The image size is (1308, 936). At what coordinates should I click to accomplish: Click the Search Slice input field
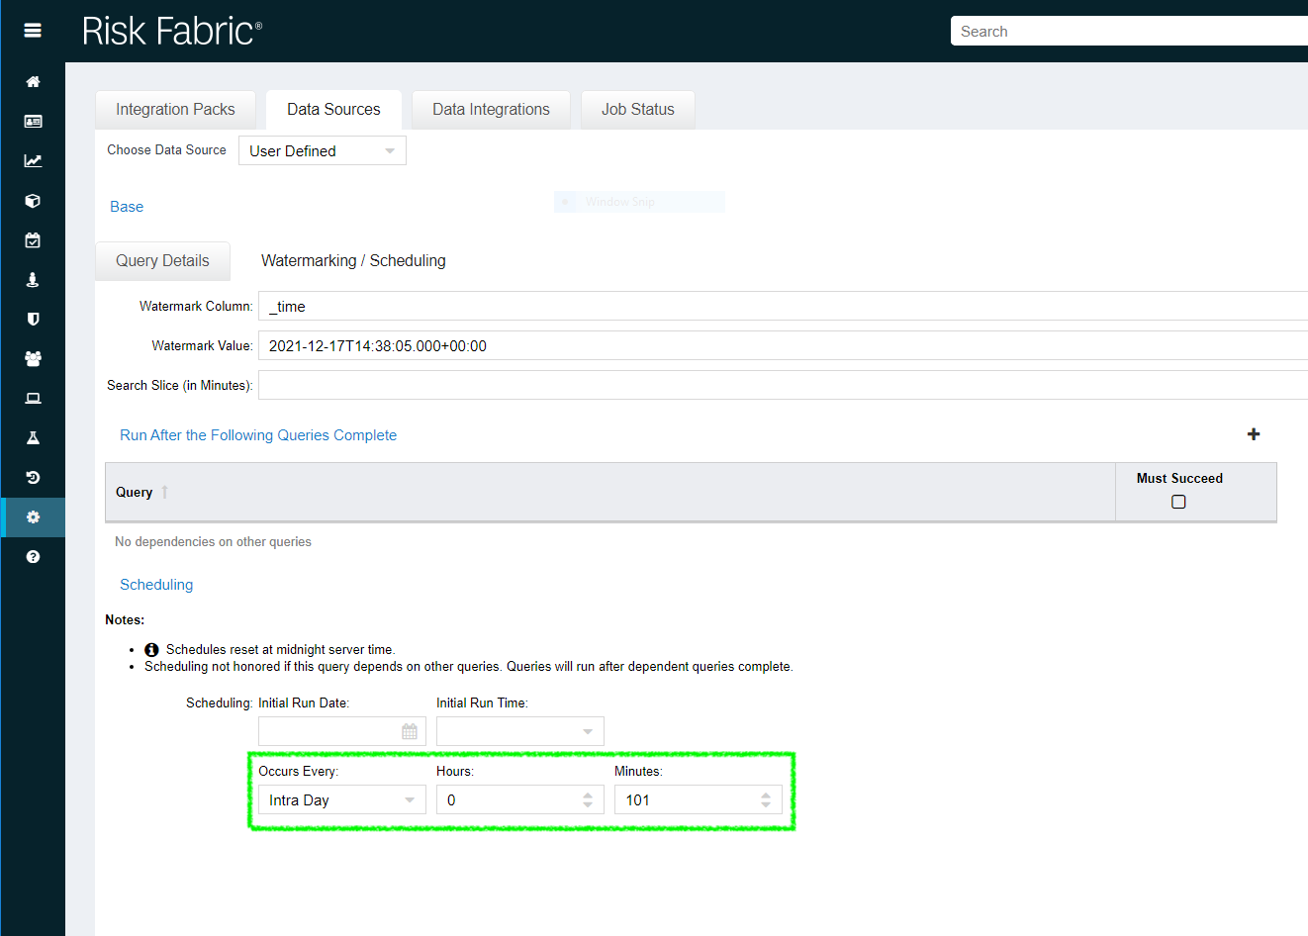pos(782,385)
